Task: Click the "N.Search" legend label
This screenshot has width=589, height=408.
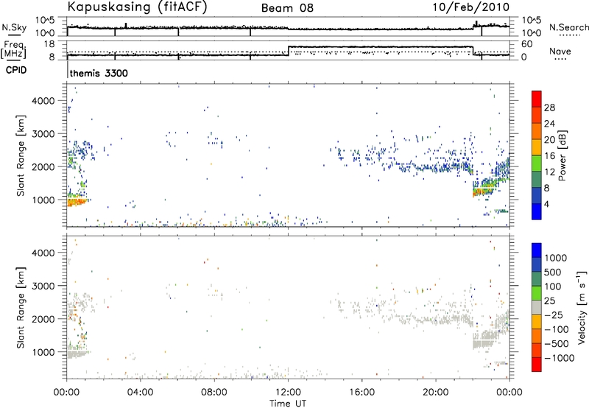Action: (x=568, y=27)
